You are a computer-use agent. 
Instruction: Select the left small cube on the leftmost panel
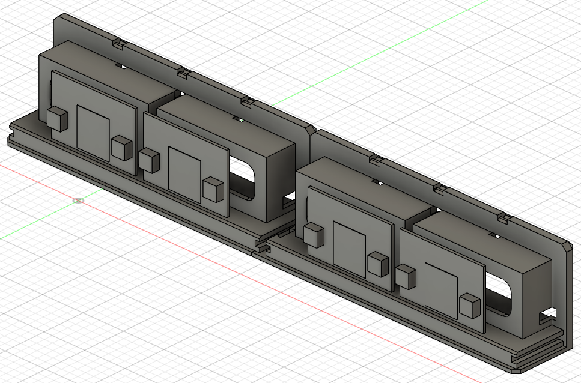56,119
